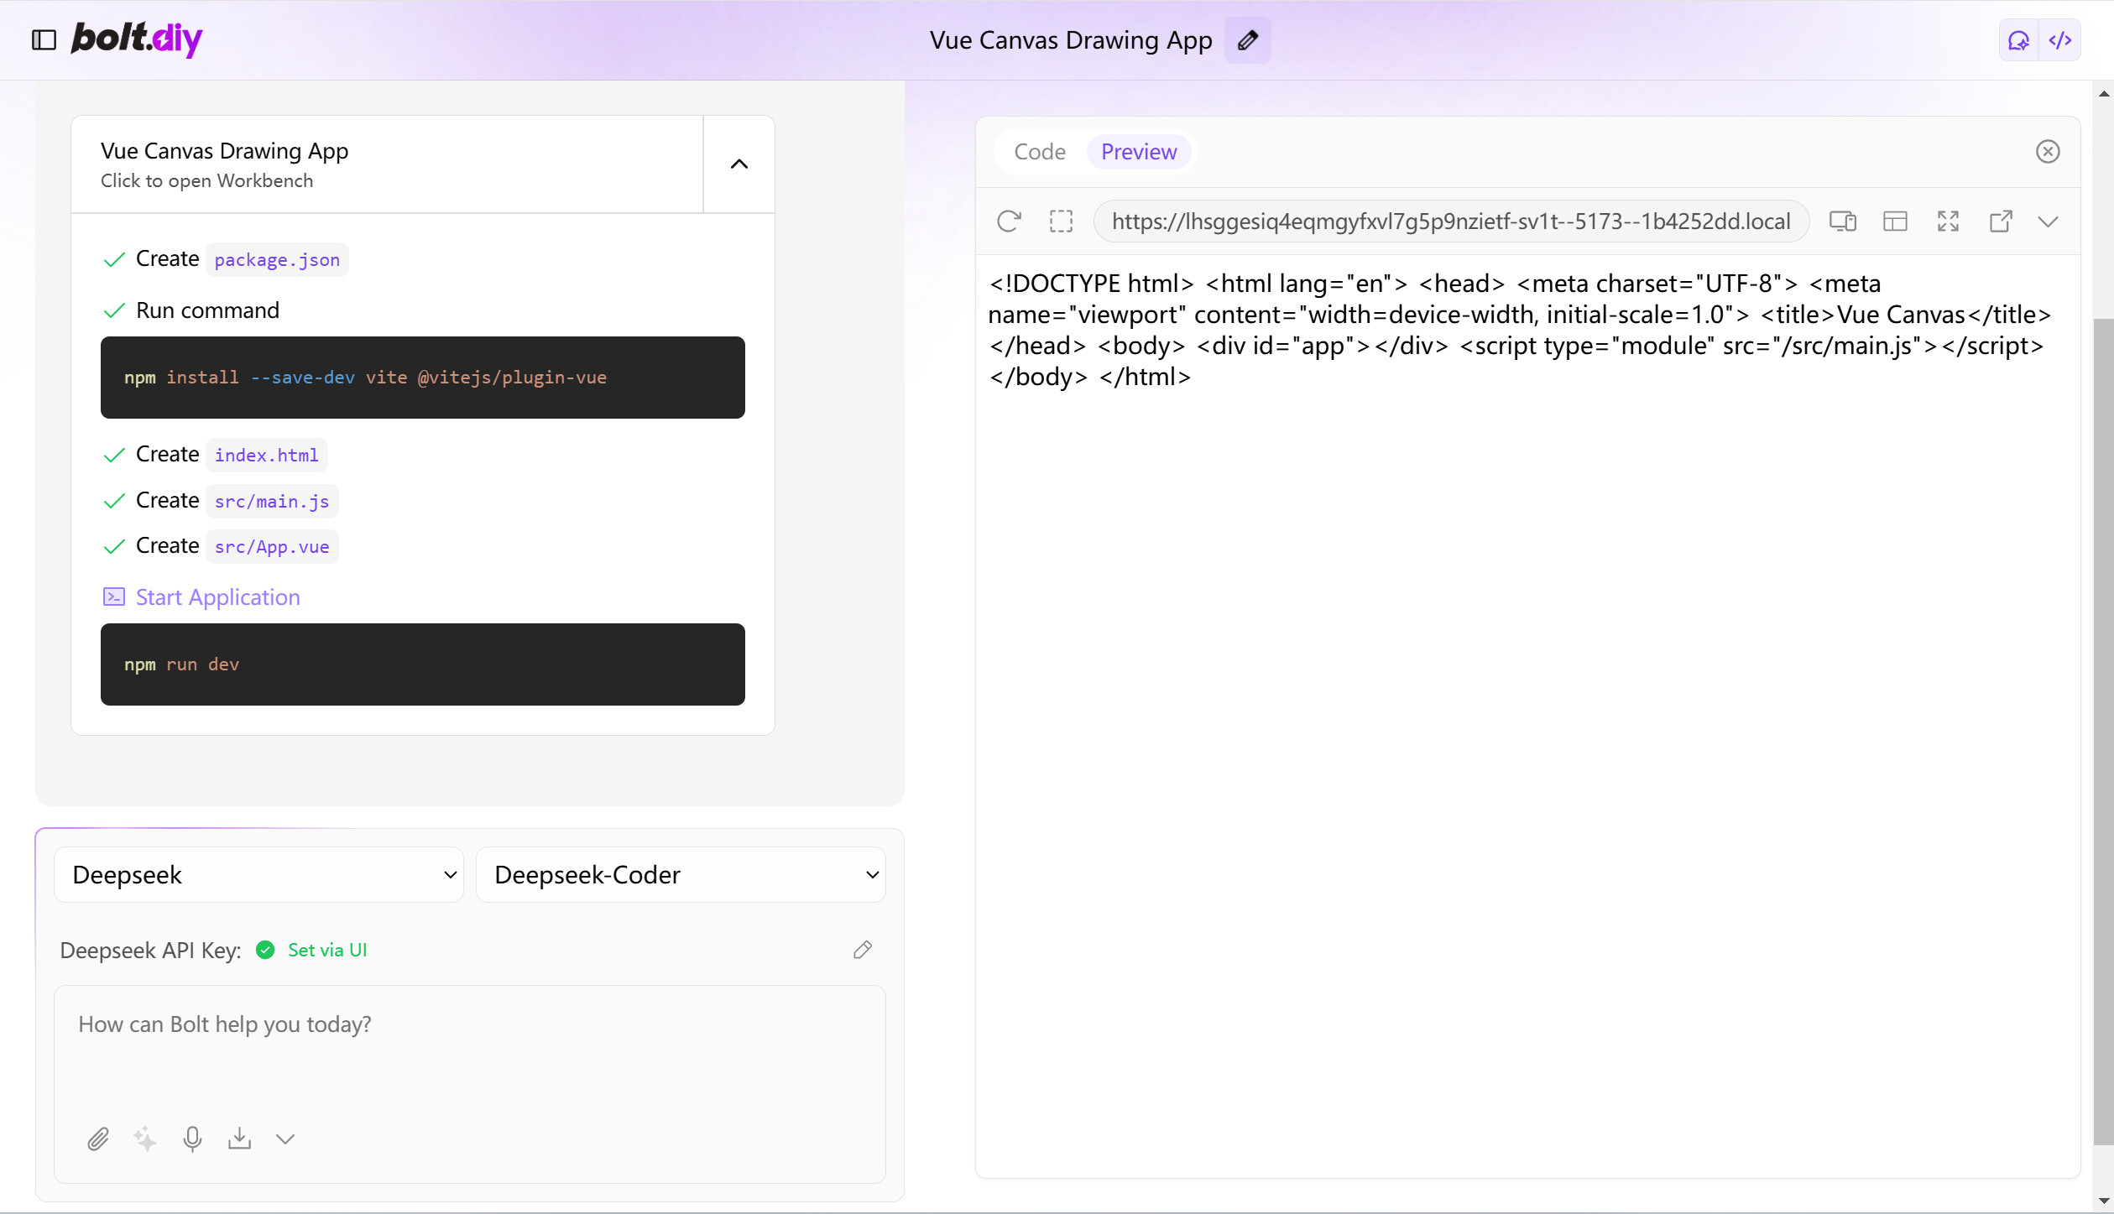2114x1214 pixels.
Task: Reload the preview page
Action: coord(1009,221)
